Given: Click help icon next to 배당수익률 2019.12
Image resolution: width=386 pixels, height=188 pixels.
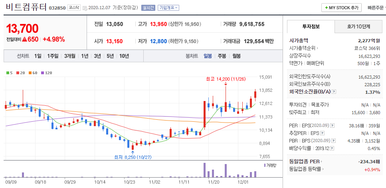Looking at the screenshot, I should (333, 148).
